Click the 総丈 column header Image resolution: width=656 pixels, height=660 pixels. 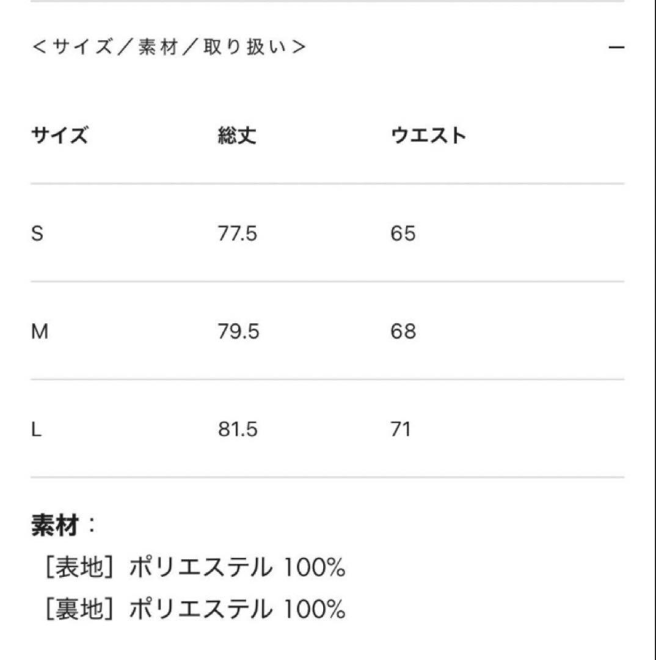pyautogui.click(x=238, y=134)
